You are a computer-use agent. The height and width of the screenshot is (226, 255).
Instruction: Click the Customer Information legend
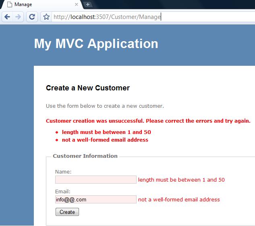[x=85, y=156]
